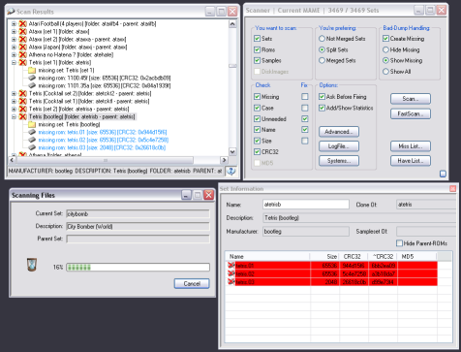Viewport: 461px width, 352px height.
Task: Select the Merged Sets radio button
Action: point(322,60)
